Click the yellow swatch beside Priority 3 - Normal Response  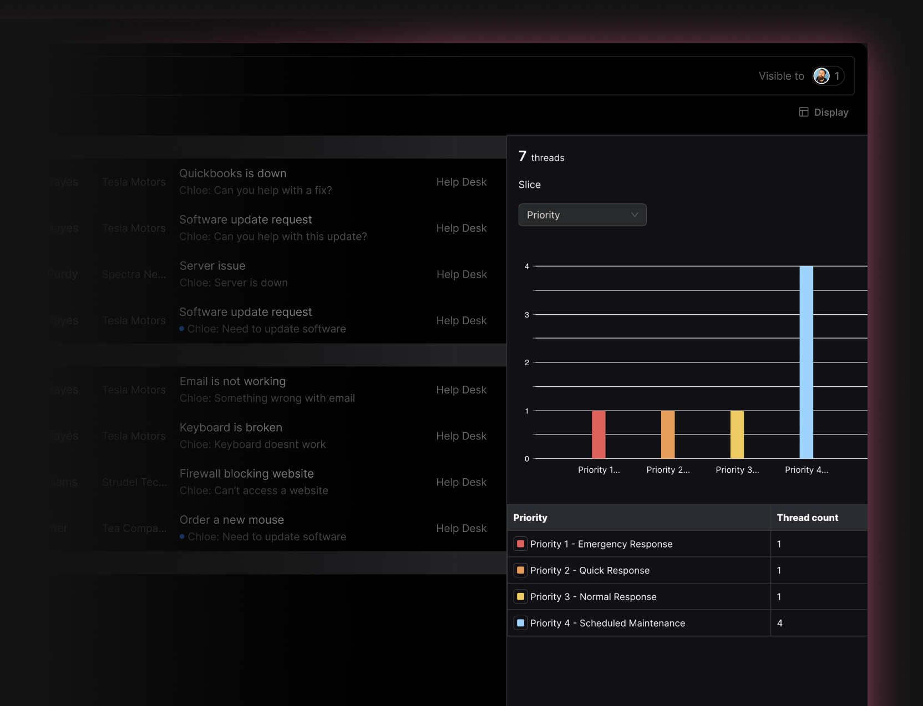point(520,597)
